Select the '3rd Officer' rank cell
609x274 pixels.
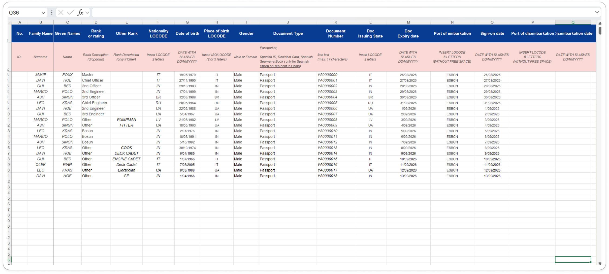[x=96, y=97]
